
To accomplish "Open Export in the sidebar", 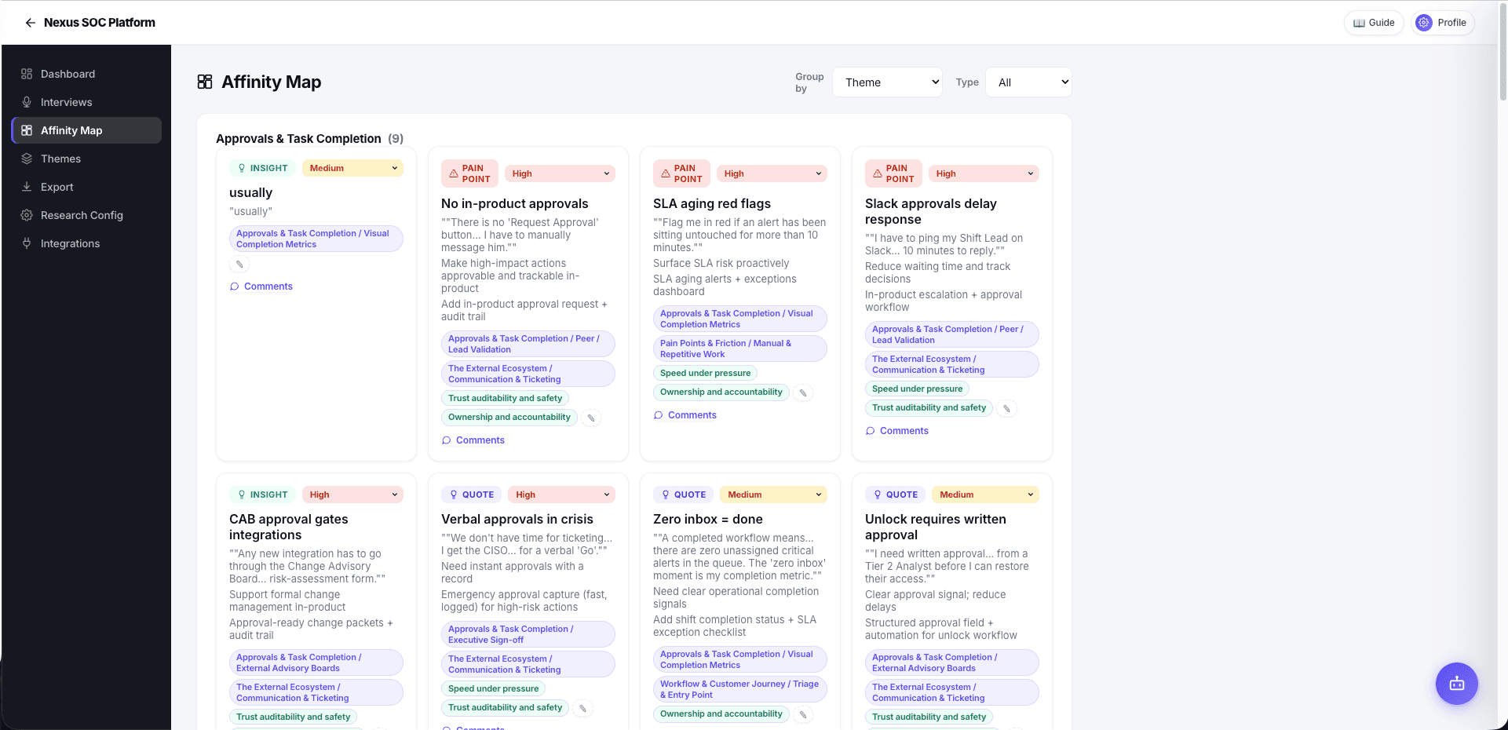I will pos(86,187).
